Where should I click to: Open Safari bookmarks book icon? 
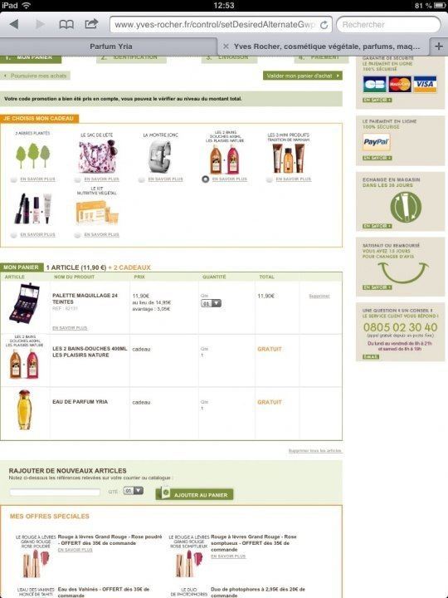coord(66,24)
